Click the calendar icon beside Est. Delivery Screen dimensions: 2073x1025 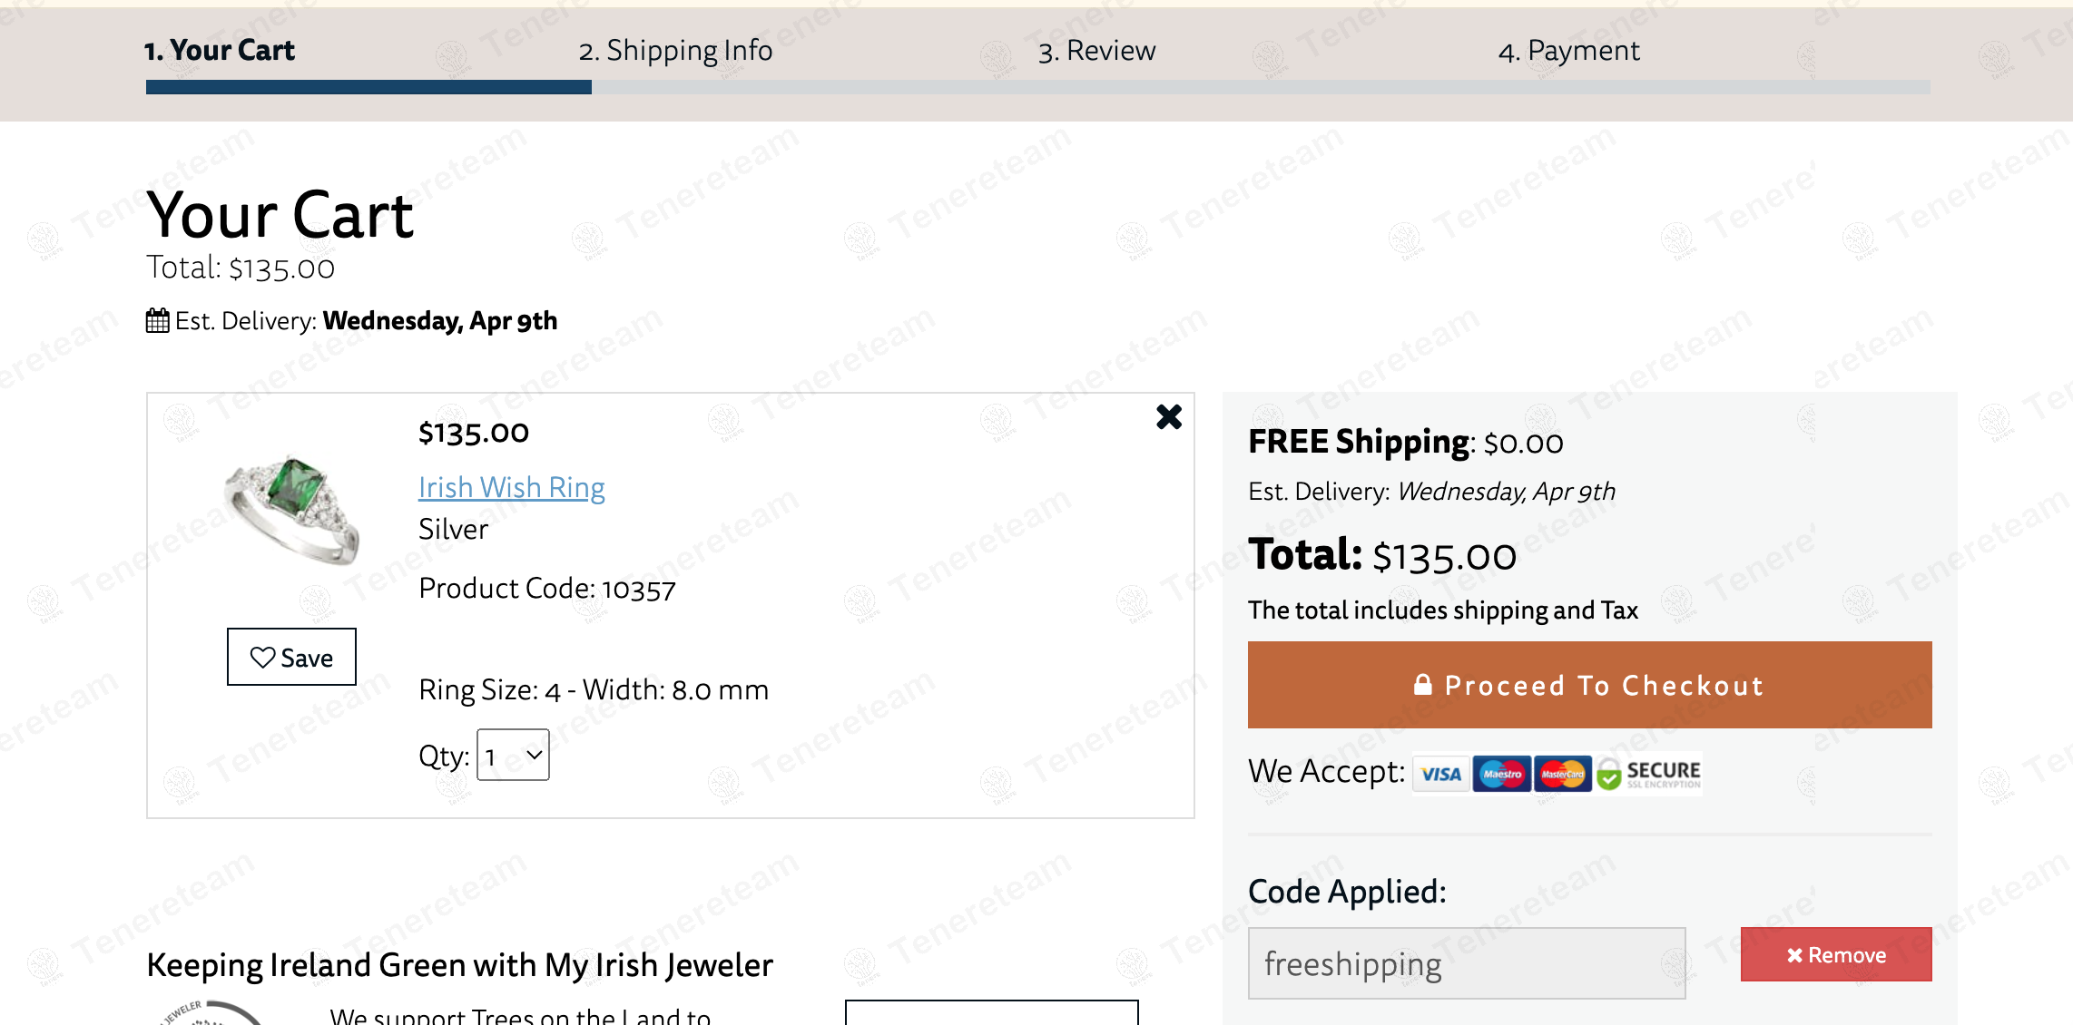point(157,321)
